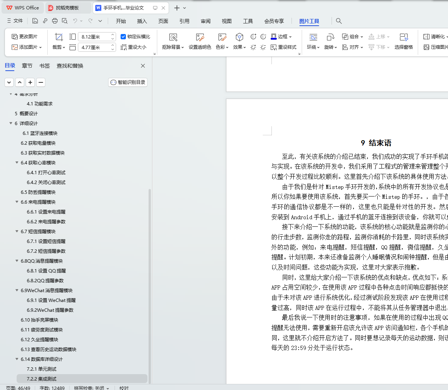This screenshot has width=448, height=390.
Task: Switch to 找稻壳模板 window tab
Action: pyautogui.click(x=68, y=8)
